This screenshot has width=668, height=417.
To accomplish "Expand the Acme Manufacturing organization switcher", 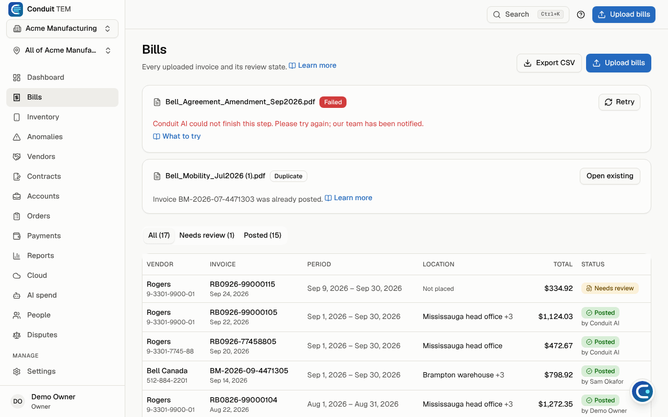I will click(x=62, y=29).
